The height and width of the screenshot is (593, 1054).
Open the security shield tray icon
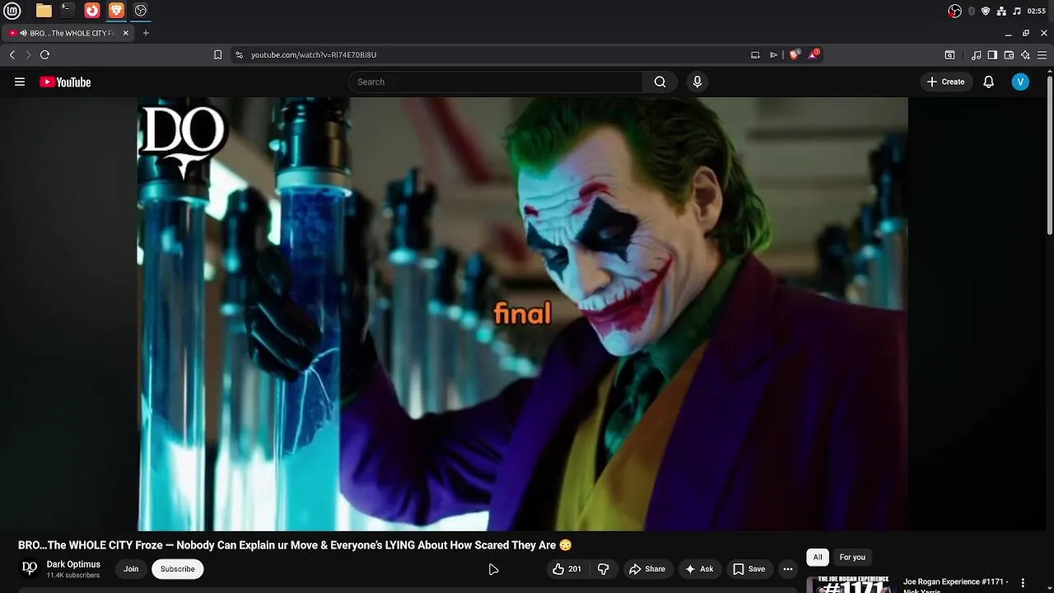986,11
